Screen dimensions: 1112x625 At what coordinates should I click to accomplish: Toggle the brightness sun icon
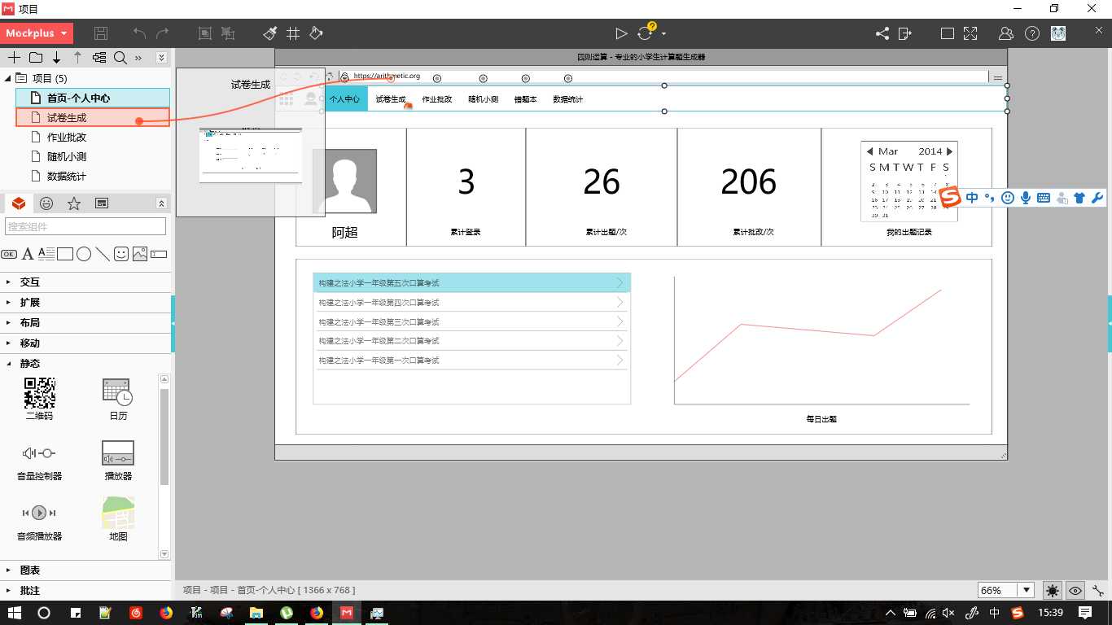pyautogui.click(x=1053, y=591)
